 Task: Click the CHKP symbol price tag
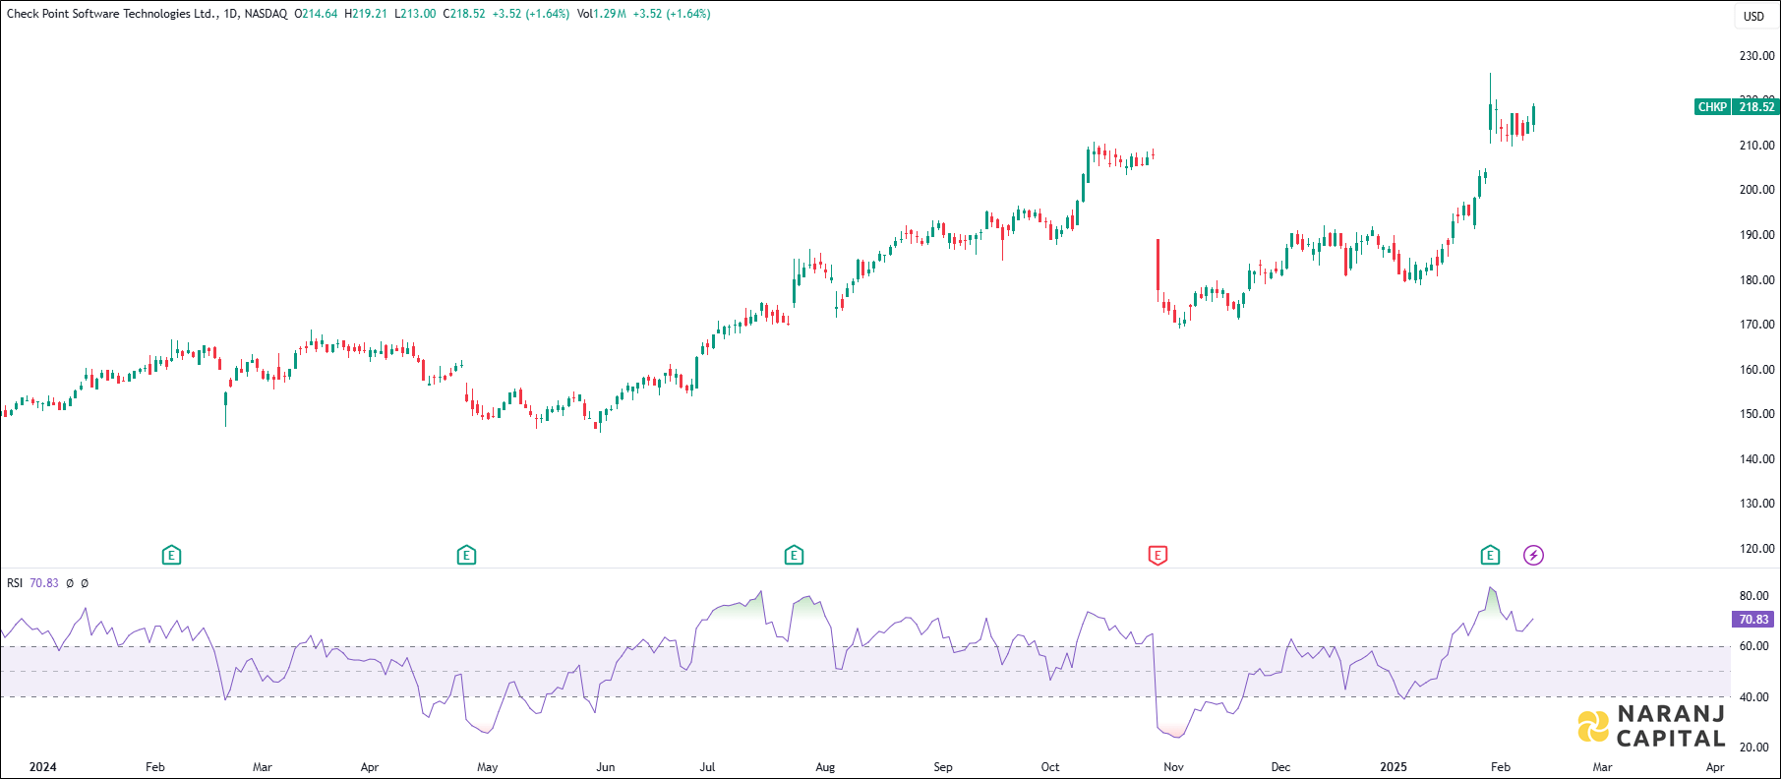click(1712, 107)
